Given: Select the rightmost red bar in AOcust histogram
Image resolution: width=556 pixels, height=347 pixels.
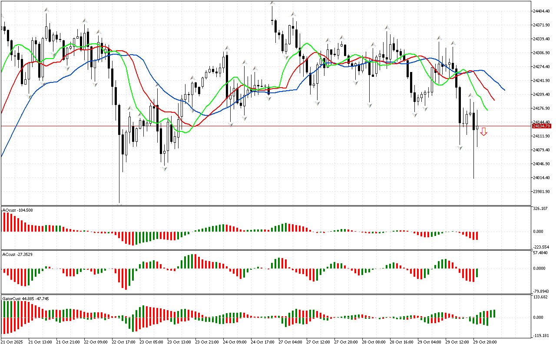Looking at the screenshot, I should tap(477, 236).
